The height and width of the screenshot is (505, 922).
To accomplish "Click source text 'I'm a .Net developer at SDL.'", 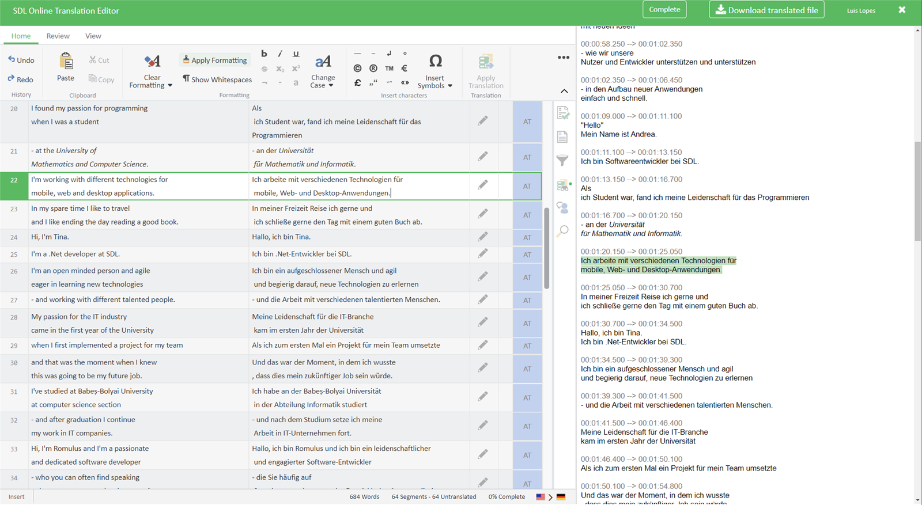I will pos(75,254).
